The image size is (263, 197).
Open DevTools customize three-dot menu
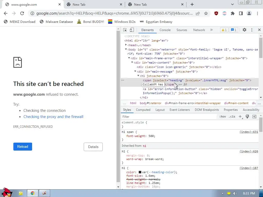click(252, 30)
